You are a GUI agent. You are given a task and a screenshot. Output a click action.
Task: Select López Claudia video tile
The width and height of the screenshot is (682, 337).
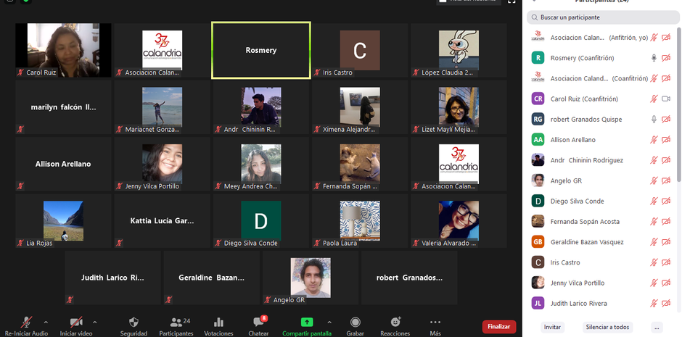click(459, 51)
